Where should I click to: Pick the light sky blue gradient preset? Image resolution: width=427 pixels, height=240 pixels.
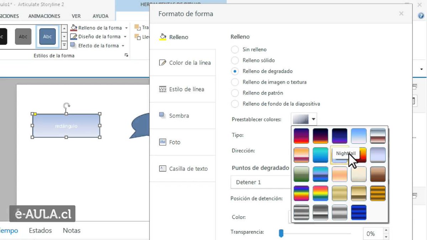point(359,136)
